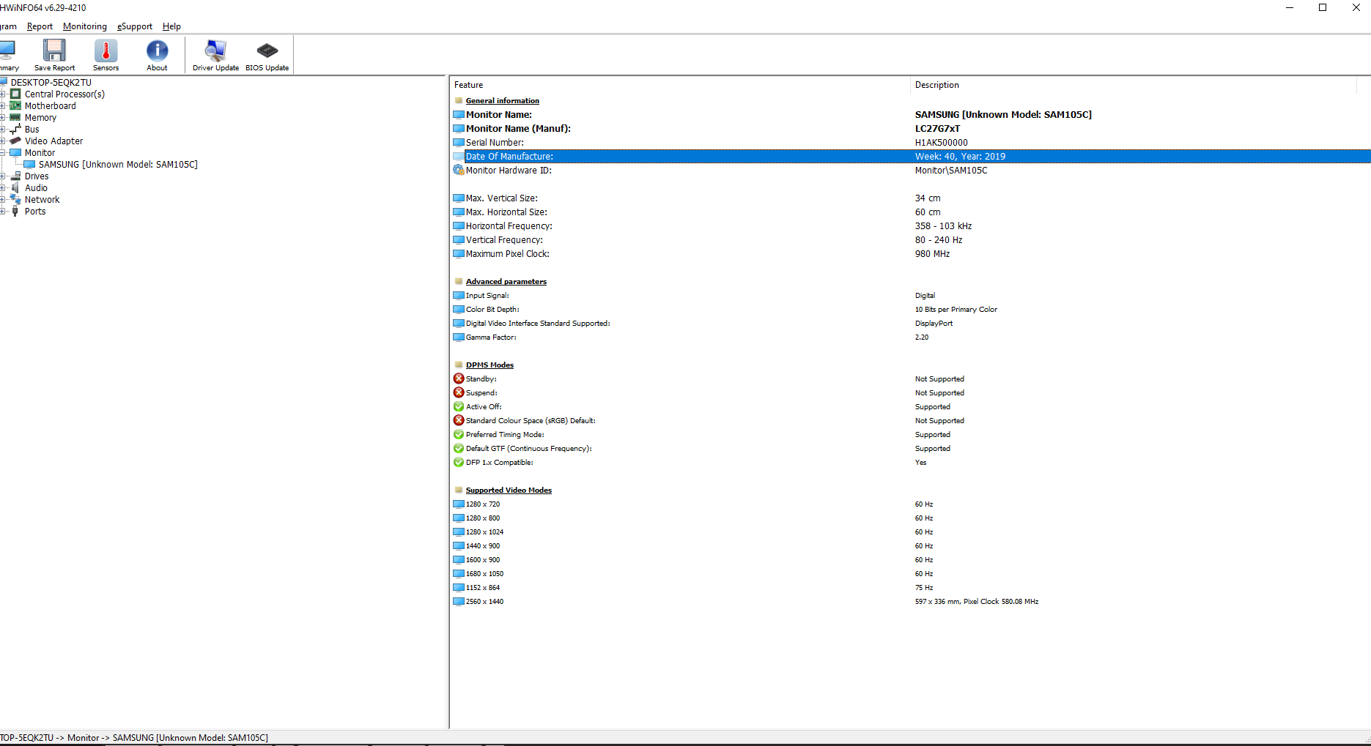Open the Monitoring menu

(x=85, y=26)
